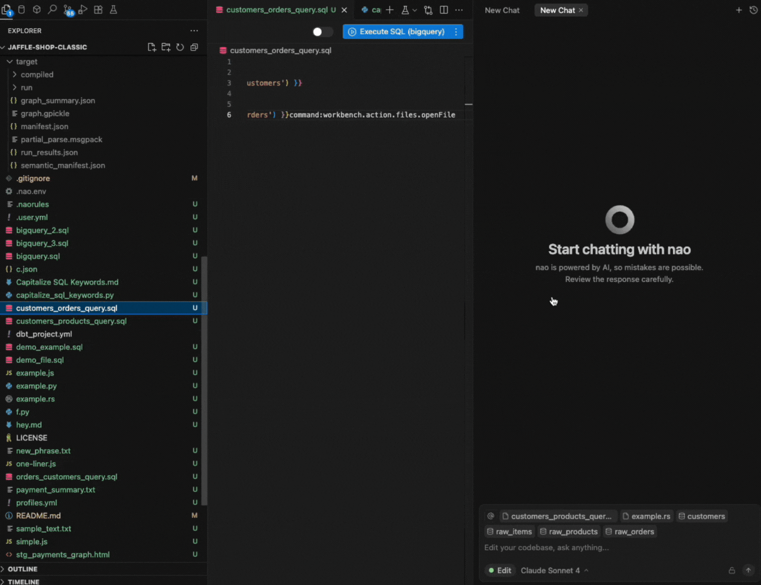Toggle the lock icon in chat input
This screenshot has height=585, width=761.
point(732,570)
